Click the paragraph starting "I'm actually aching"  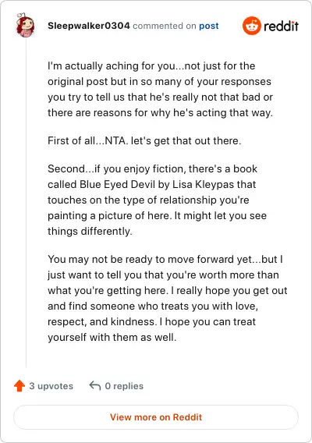click(160, 89)
